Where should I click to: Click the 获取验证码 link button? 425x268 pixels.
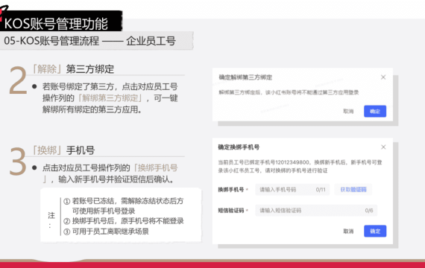353,190
